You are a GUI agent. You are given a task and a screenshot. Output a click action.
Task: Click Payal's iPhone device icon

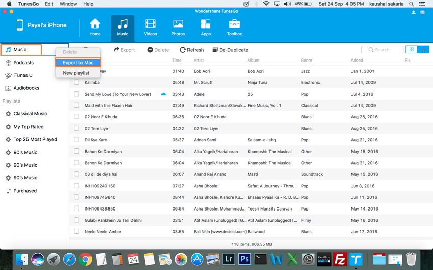pyautogui.click(x=20, y=25)
